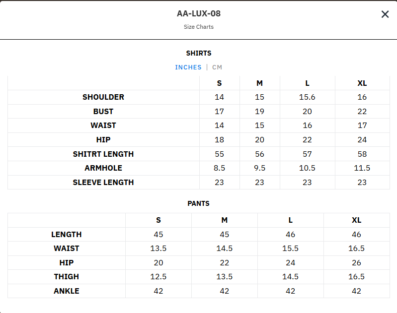397x313 pixels.
Task: Select the SHOULDER row label
Action: tap(103, 97)
